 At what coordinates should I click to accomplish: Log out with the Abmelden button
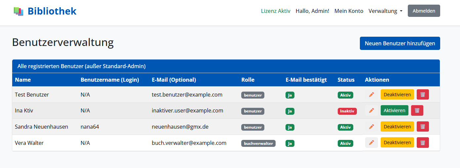(x=424, y=11)
